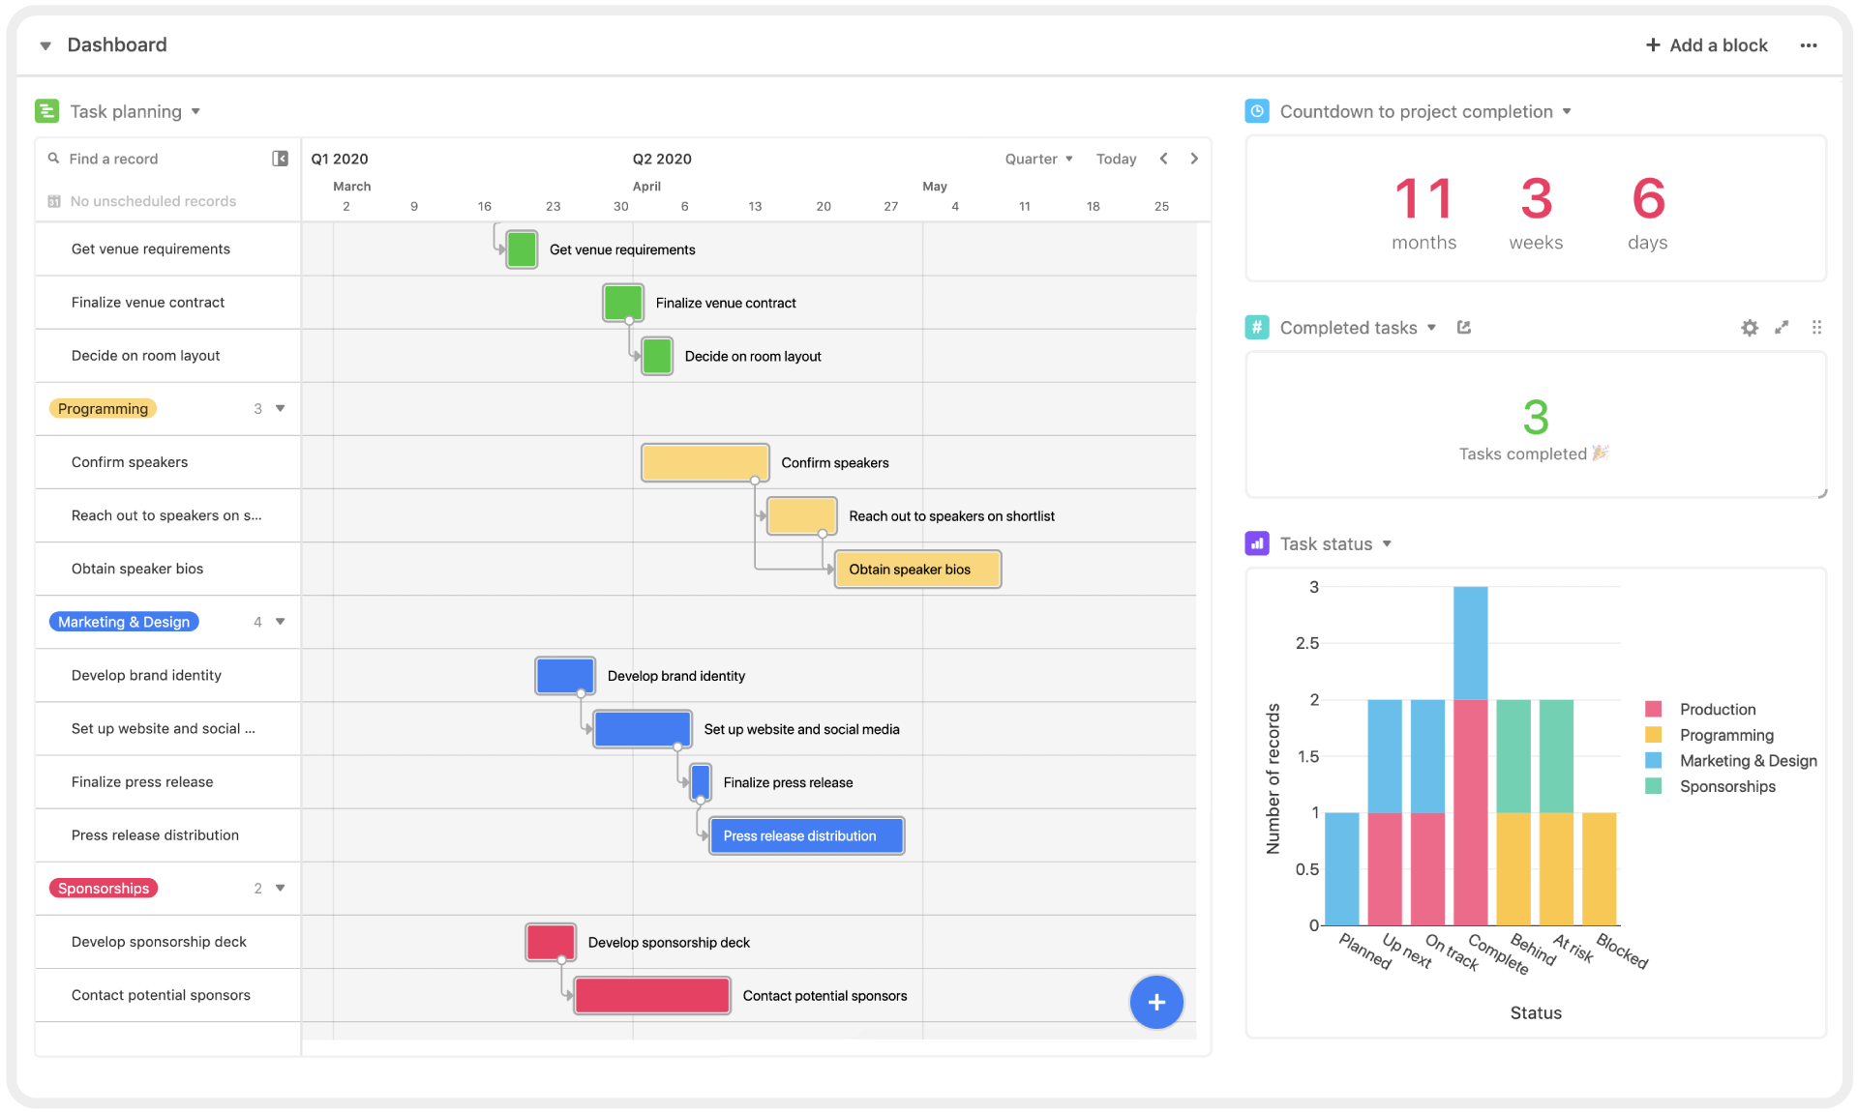Click the Completed tasks drag handle dots

click(1816, 327)
